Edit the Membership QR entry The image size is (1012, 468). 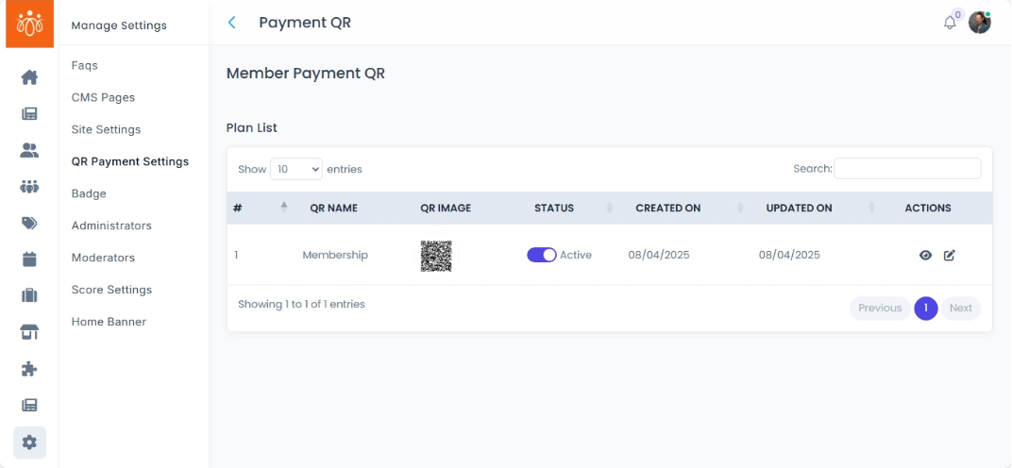point(950,255)
